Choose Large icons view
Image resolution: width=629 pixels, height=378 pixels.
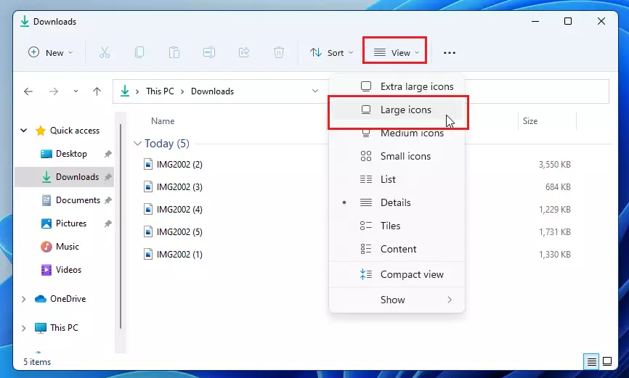click(397, 110)
